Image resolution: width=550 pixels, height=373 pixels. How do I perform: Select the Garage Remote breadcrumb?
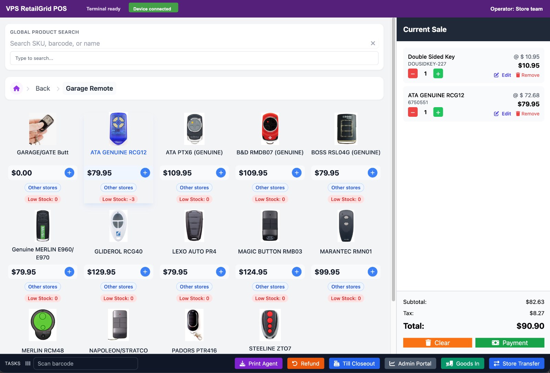click(89, 89)
